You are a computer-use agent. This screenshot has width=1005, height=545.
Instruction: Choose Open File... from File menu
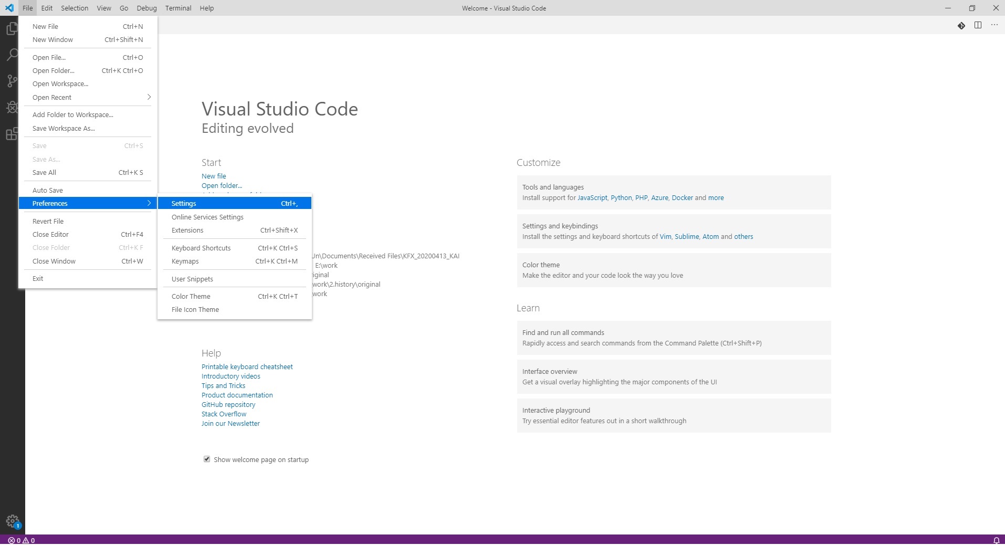click(88, 57)
